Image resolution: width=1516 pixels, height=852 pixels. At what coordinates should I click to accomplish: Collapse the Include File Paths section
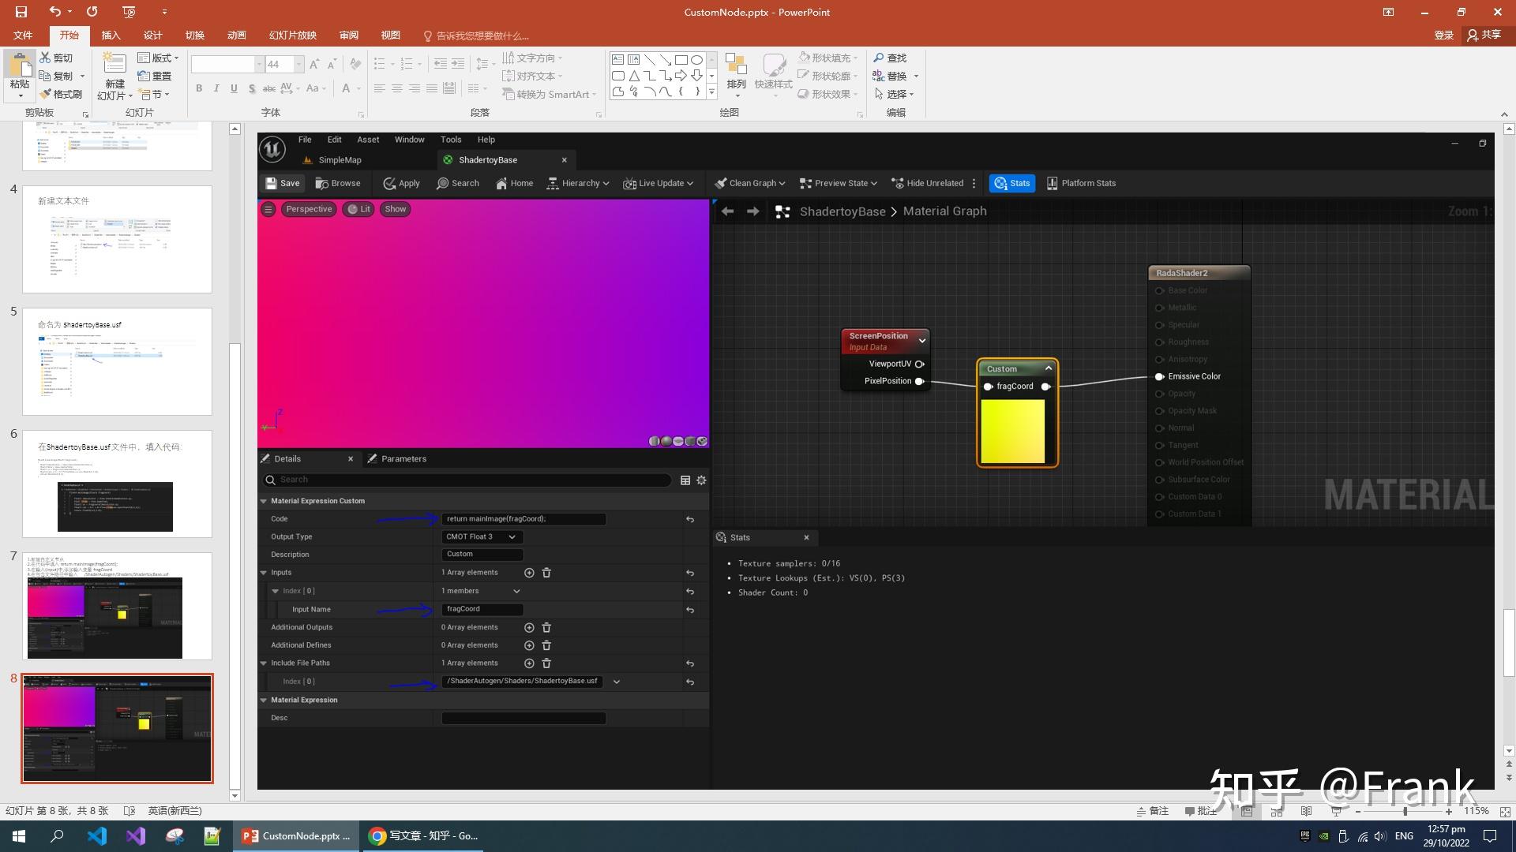pyautogui.click(x=264, y=663)
